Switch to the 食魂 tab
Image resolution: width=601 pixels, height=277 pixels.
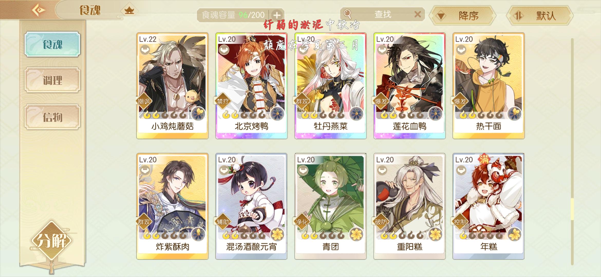52,44
